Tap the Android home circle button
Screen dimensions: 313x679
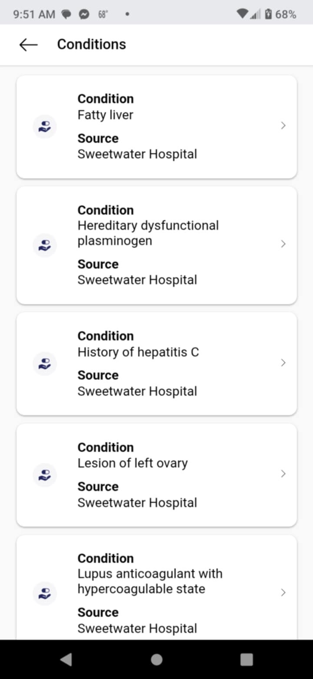[x=156, y=659]
